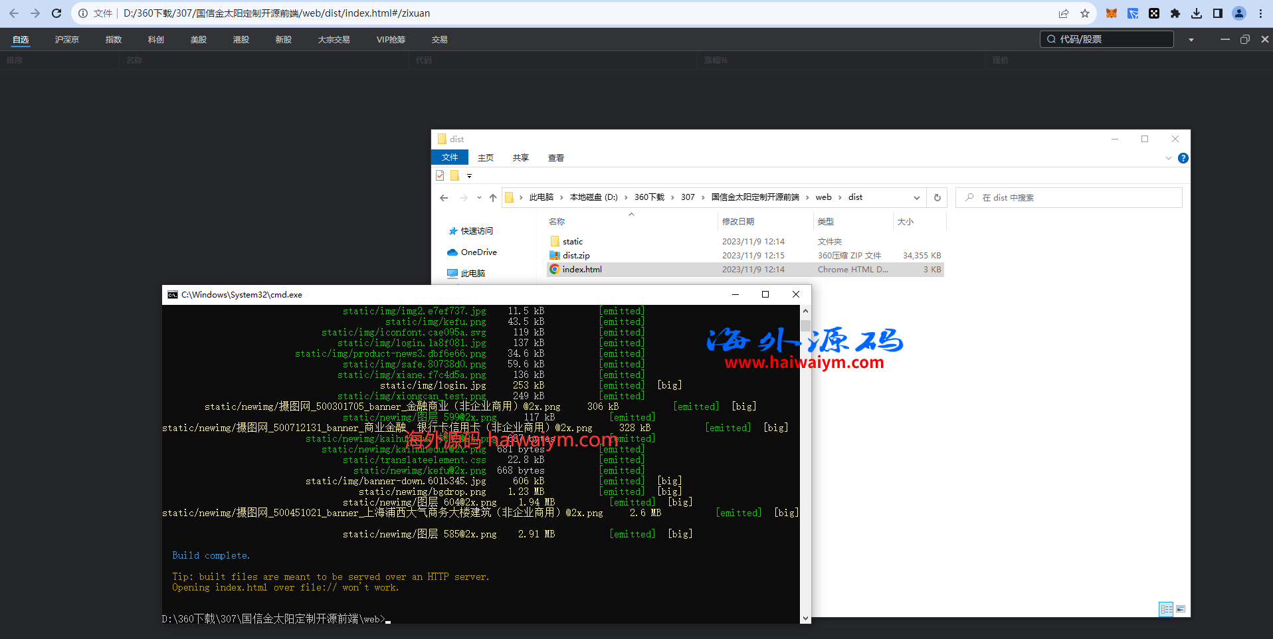Switch to the 港股 tab

click(241, 40)
